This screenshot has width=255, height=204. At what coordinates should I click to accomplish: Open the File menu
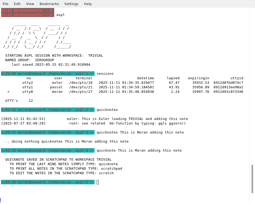[x=6, y=4]
